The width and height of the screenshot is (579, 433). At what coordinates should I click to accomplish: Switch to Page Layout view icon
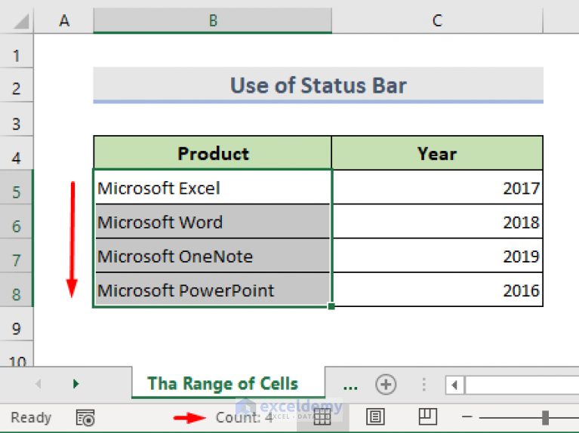[x=375, y=417]
